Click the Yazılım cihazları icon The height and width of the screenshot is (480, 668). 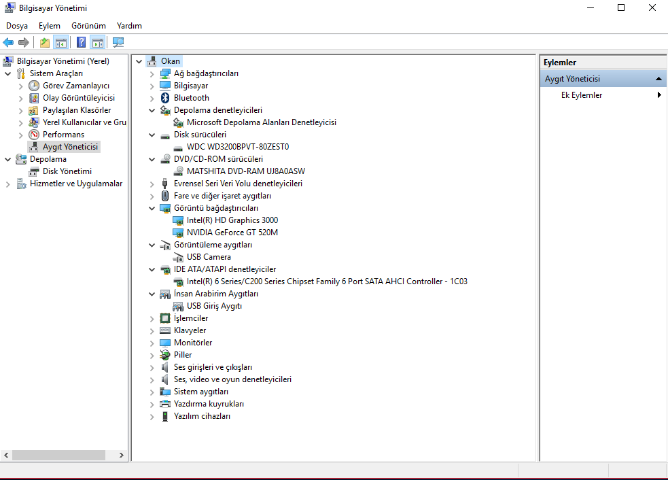pyautogui.click(x=165, y=417)
